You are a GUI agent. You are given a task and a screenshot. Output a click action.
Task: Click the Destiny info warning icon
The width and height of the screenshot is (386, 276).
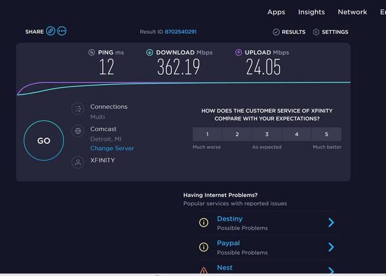(x=204, y=222)
